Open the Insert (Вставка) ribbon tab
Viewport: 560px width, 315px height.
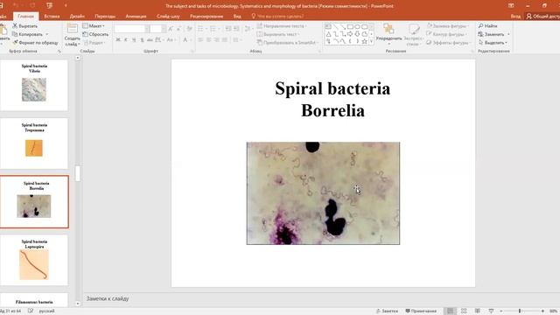pyautogui.click(x=52, y=16)
